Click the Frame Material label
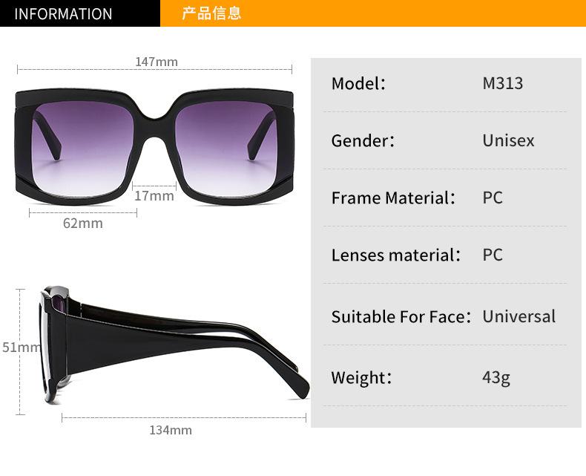The image size is (586, 476). pyautogui.click(x=393, y=198)
